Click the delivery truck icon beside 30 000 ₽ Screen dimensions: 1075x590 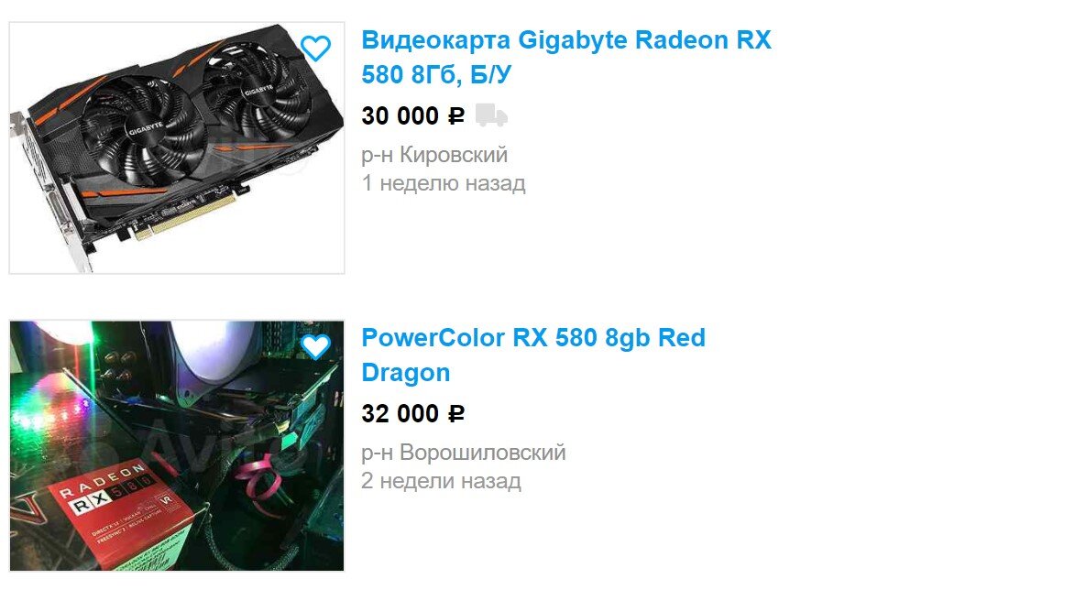491,115
